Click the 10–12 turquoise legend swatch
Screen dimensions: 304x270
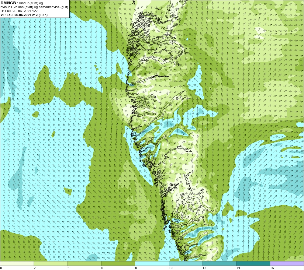tap(186, 263)
